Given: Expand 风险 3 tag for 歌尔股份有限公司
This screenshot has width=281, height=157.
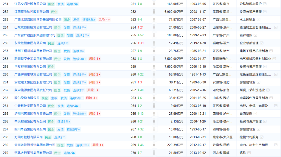Looking at the screenshot, I should pos(91,98).
